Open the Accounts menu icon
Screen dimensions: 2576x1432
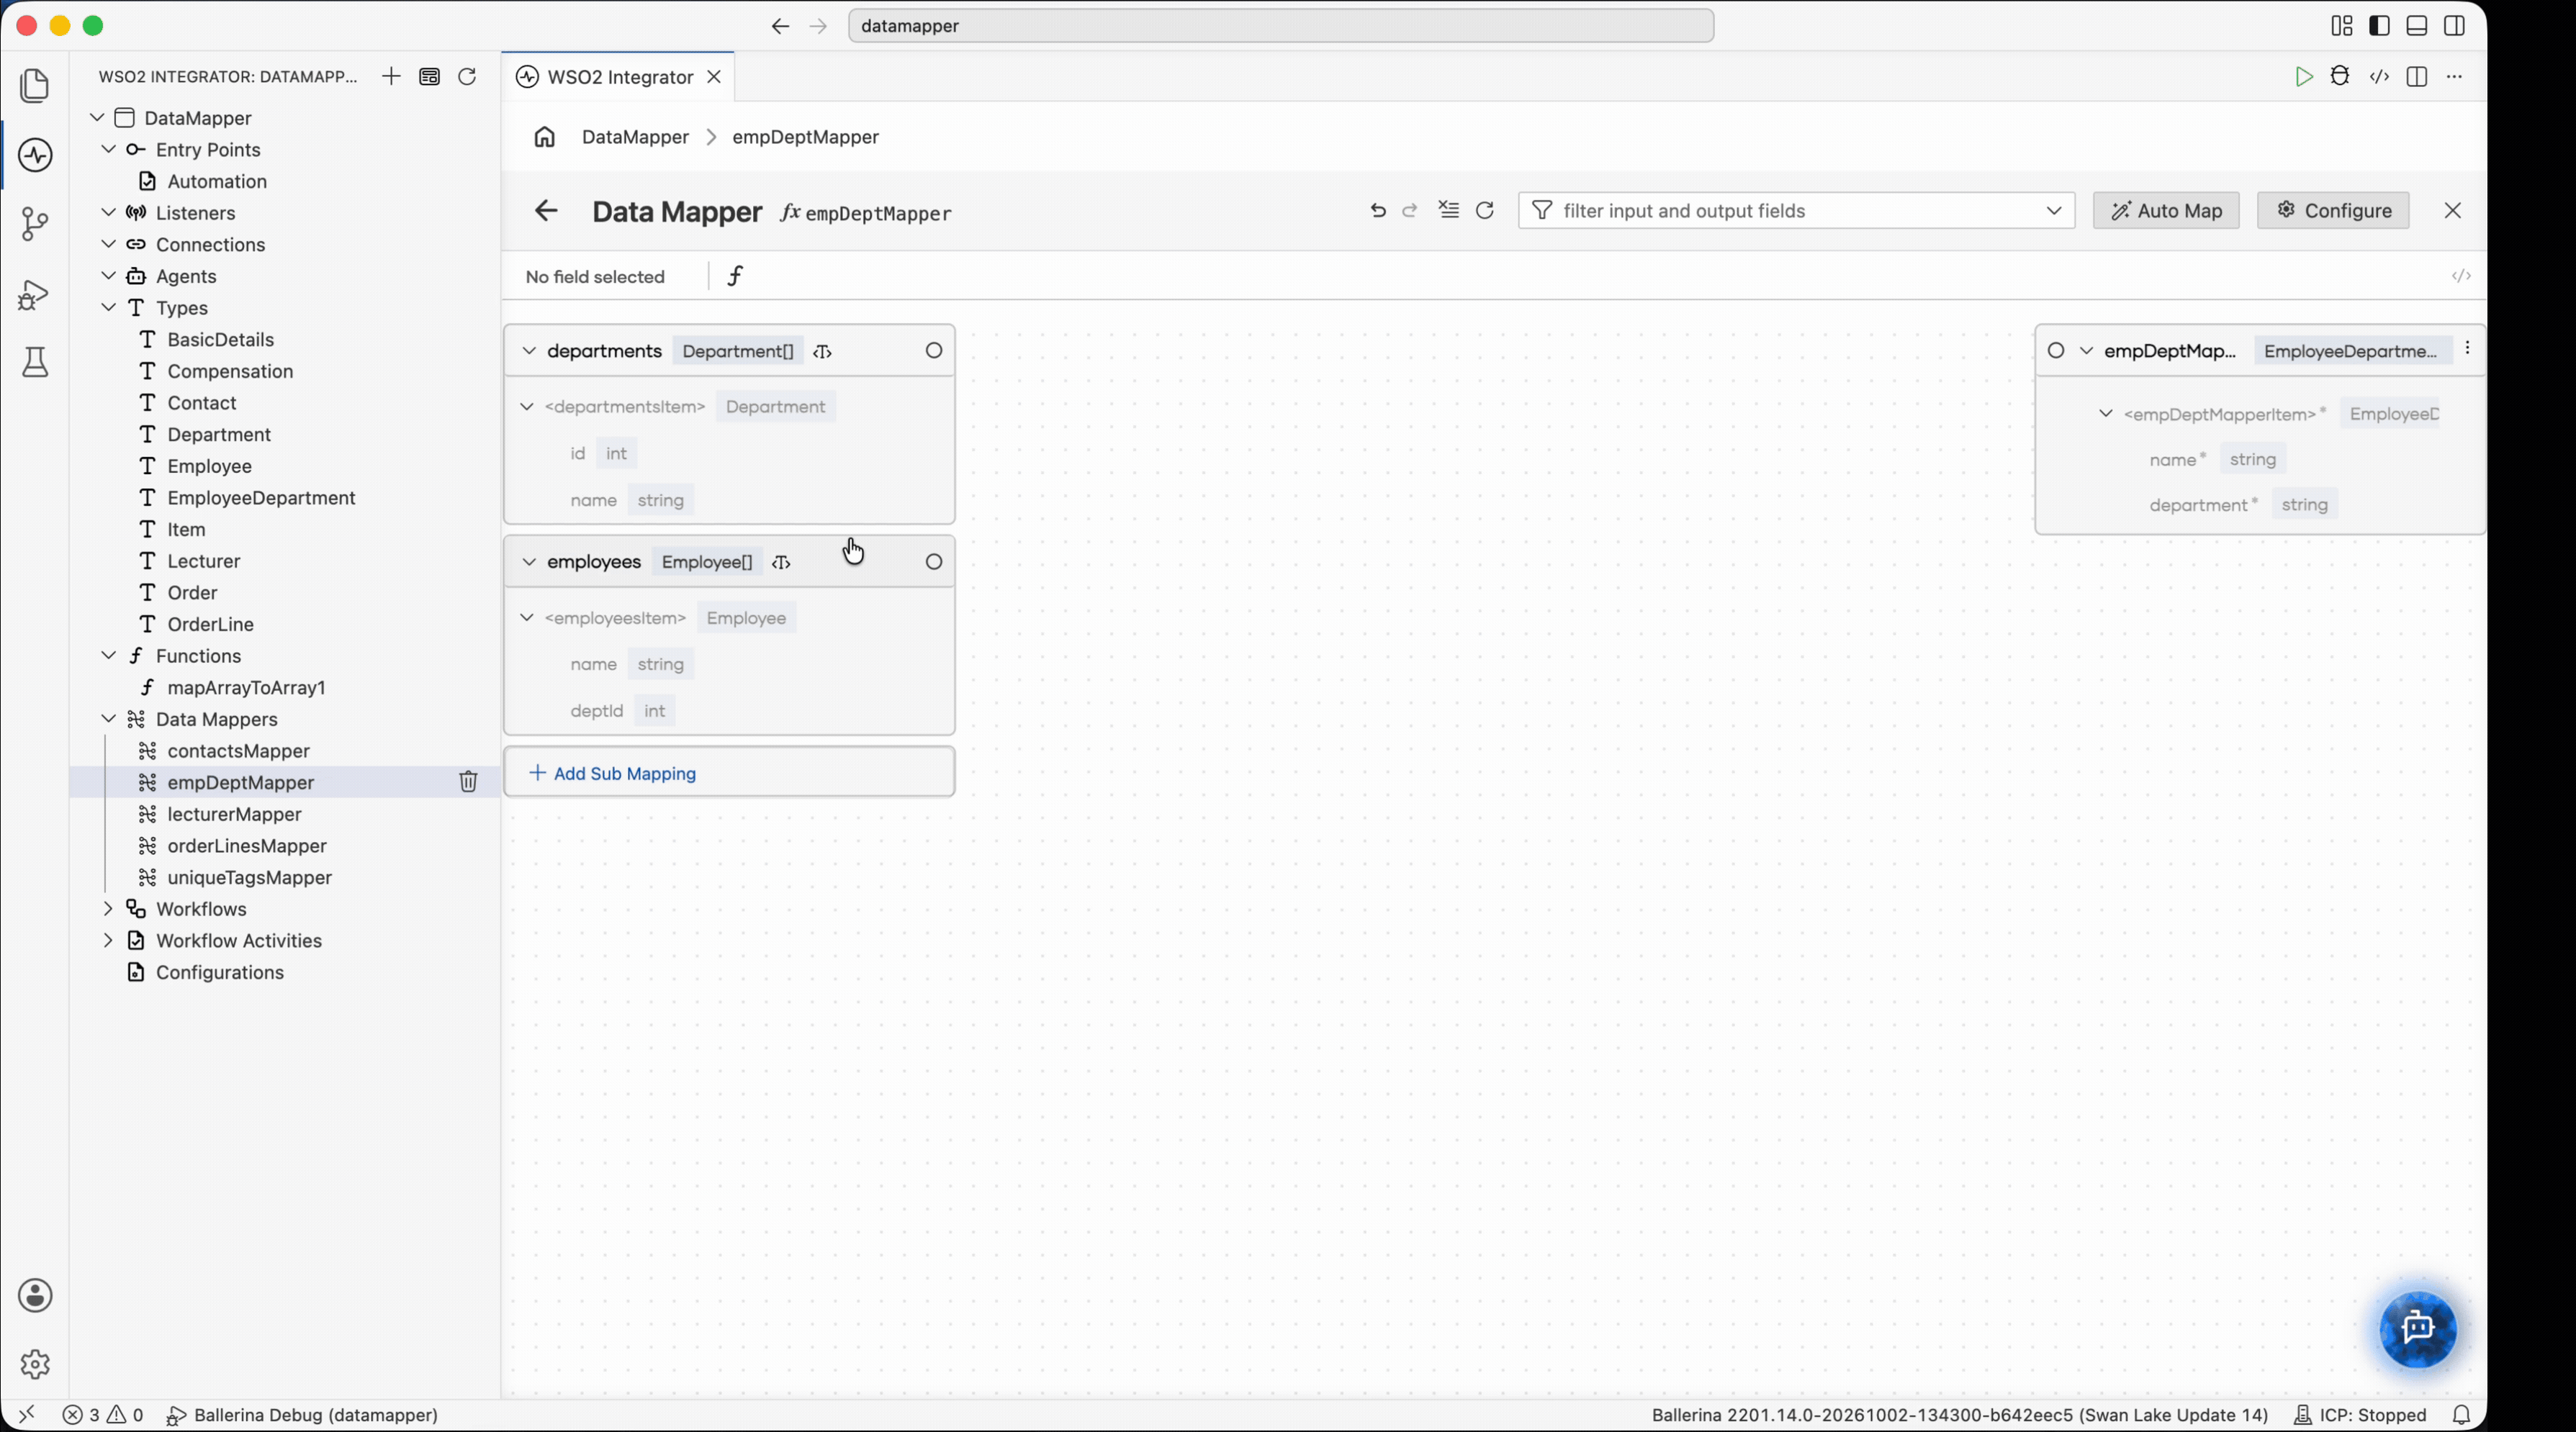[35, 1295]
